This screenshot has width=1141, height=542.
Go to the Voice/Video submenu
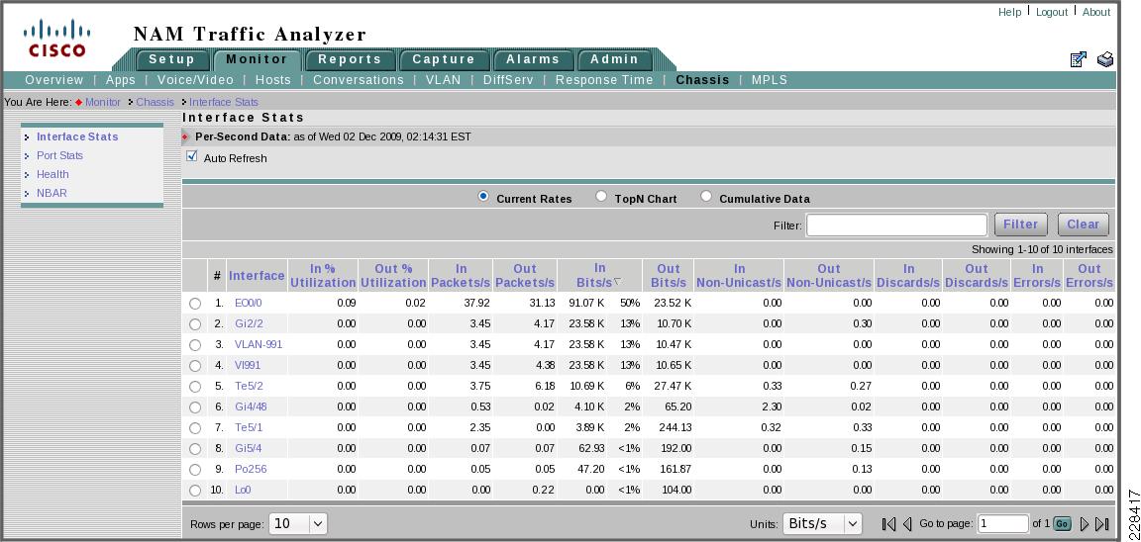coord(196,80)
